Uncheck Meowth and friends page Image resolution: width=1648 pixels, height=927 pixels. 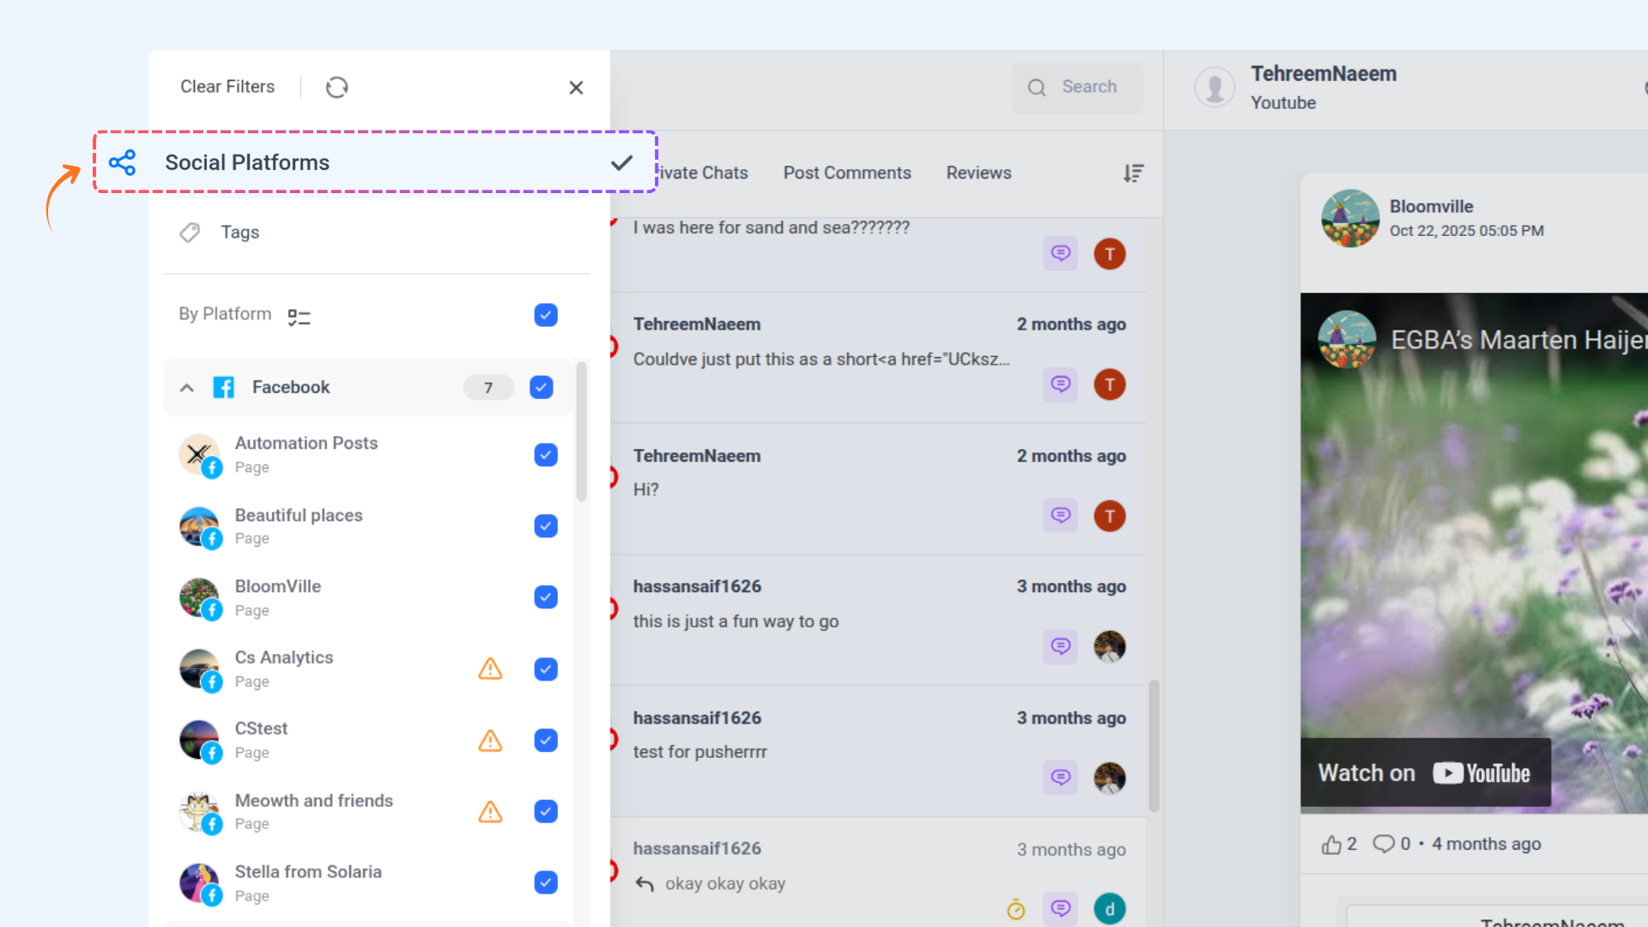point(546,811)
